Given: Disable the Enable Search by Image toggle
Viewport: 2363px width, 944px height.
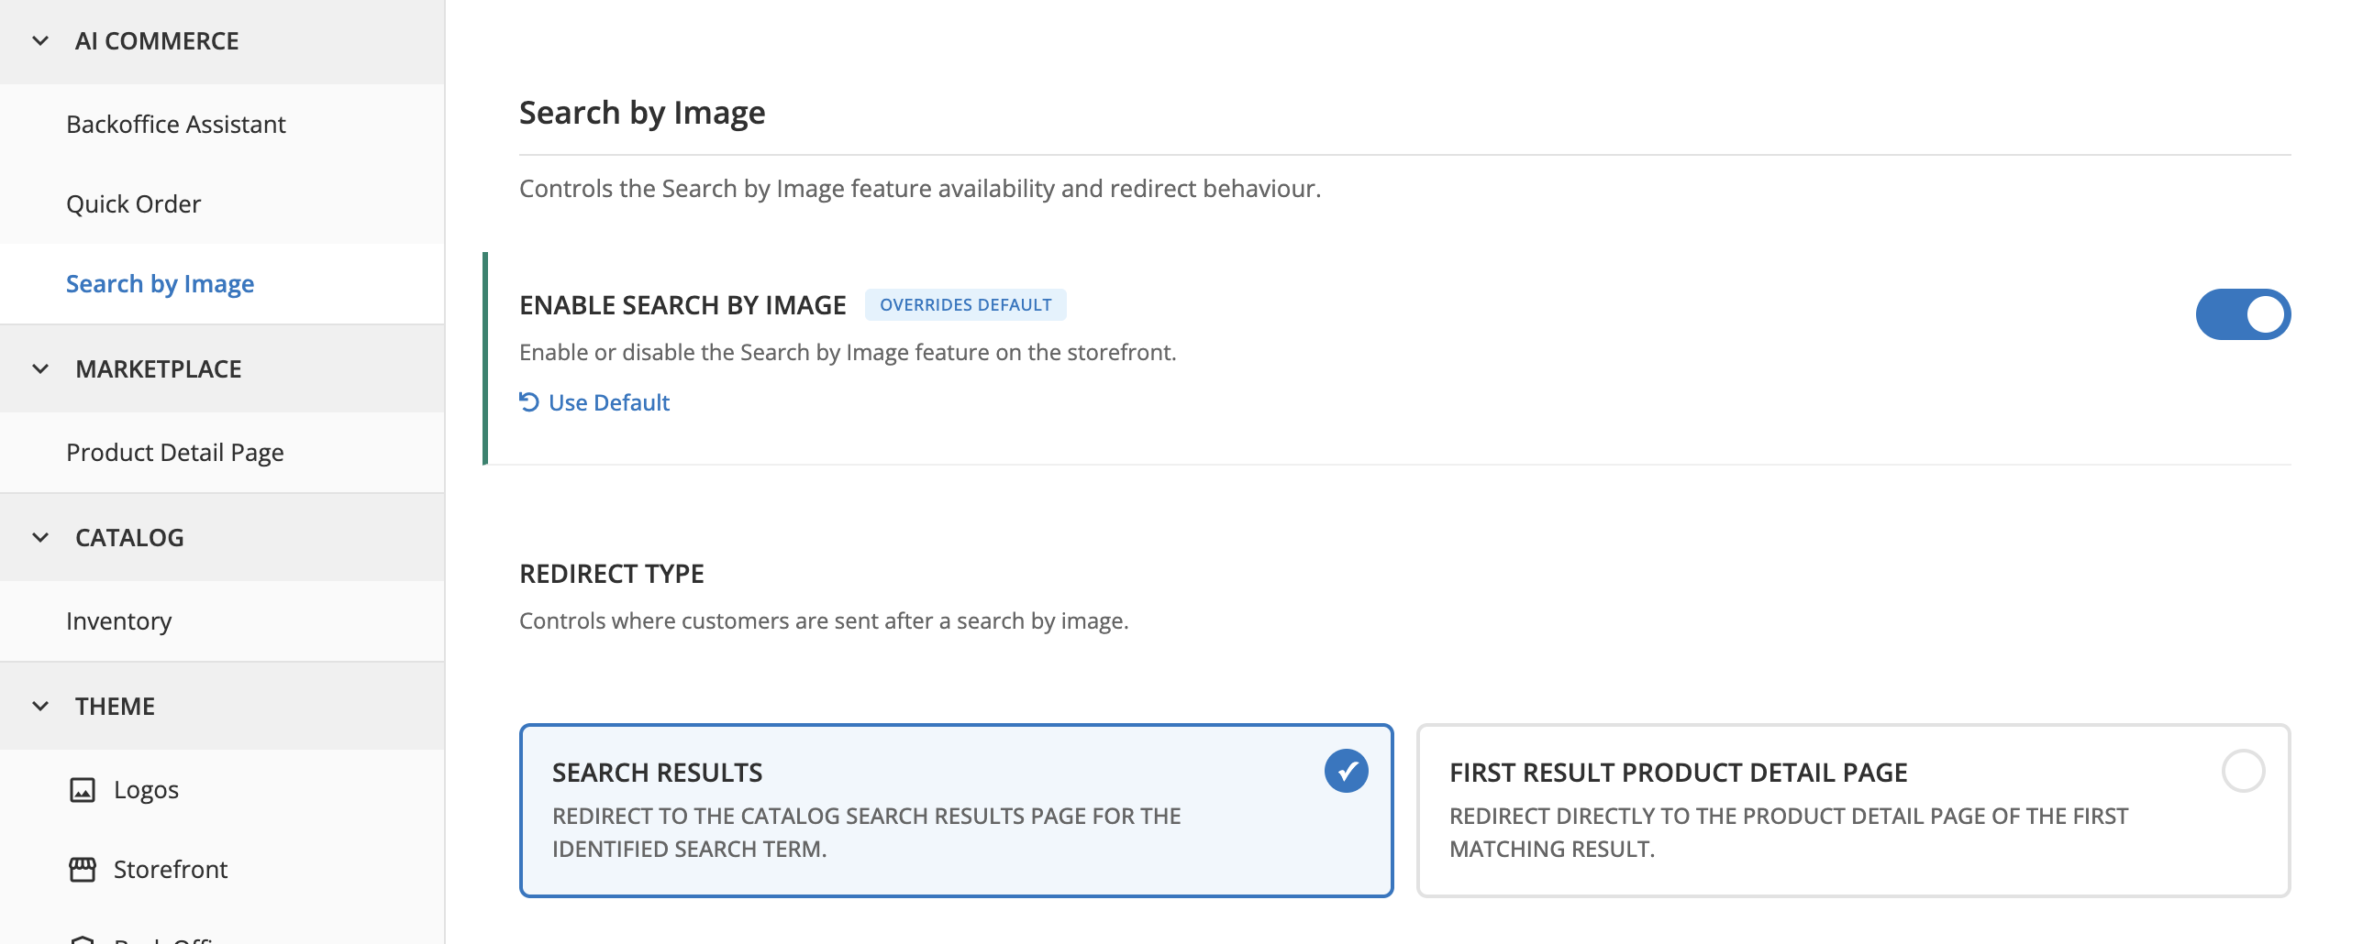Looking at the screenshot, I should (x=2246, y=313).
